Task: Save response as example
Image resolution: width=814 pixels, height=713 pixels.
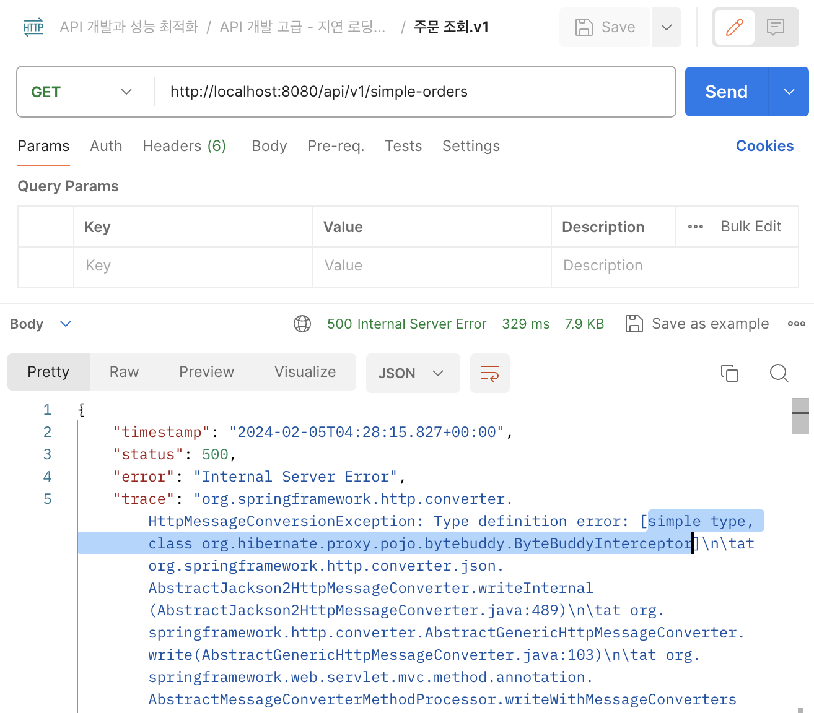Action: (697, 324)
